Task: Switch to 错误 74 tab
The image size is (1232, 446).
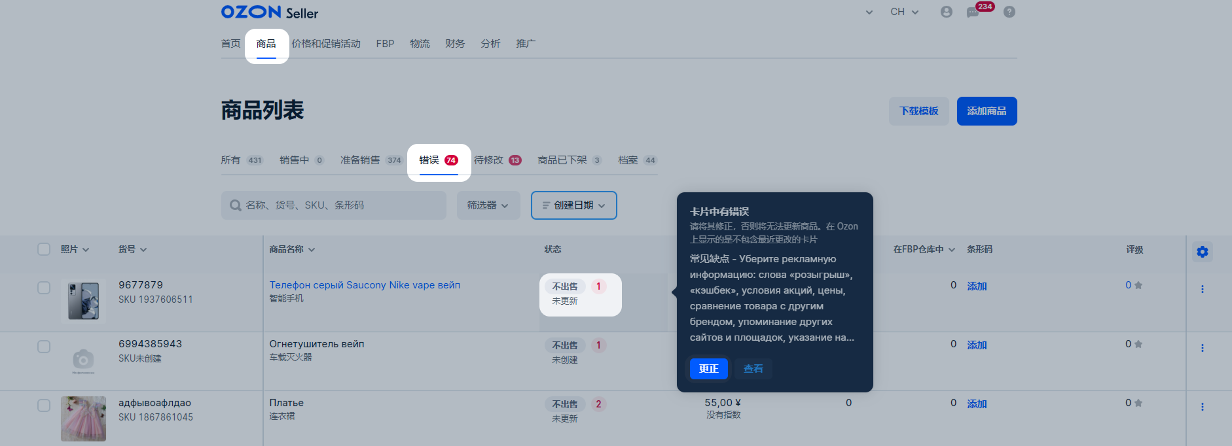Action: tap(439, 160)
